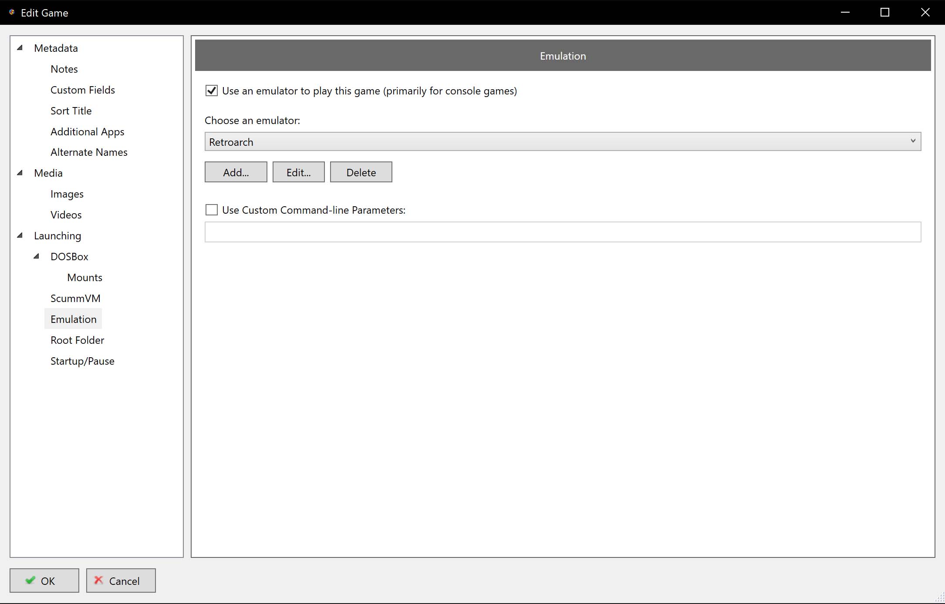Open the Choose an emulator dropdown
945x604 pixels.
pos(563,141)
